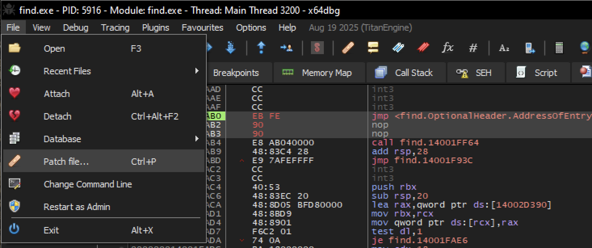The width and height of the screenshot is (592, 248).
Task: Choose Restart as Admin entry
Action: click(x=103, y=207)
